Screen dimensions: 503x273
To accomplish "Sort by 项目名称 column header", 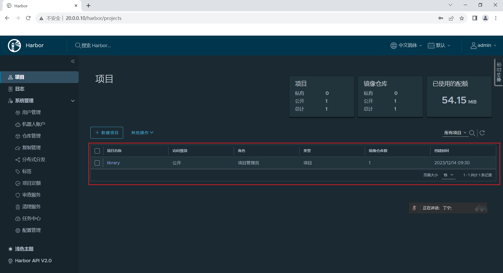I will (x=114, y=151).
